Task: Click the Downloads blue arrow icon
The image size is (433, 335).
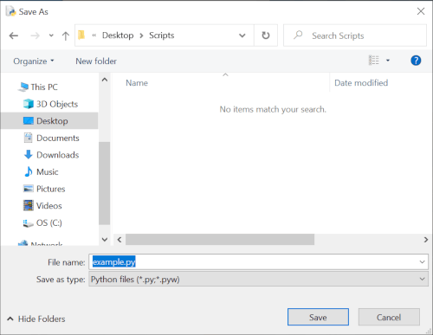Action: [x=29, y=155]
